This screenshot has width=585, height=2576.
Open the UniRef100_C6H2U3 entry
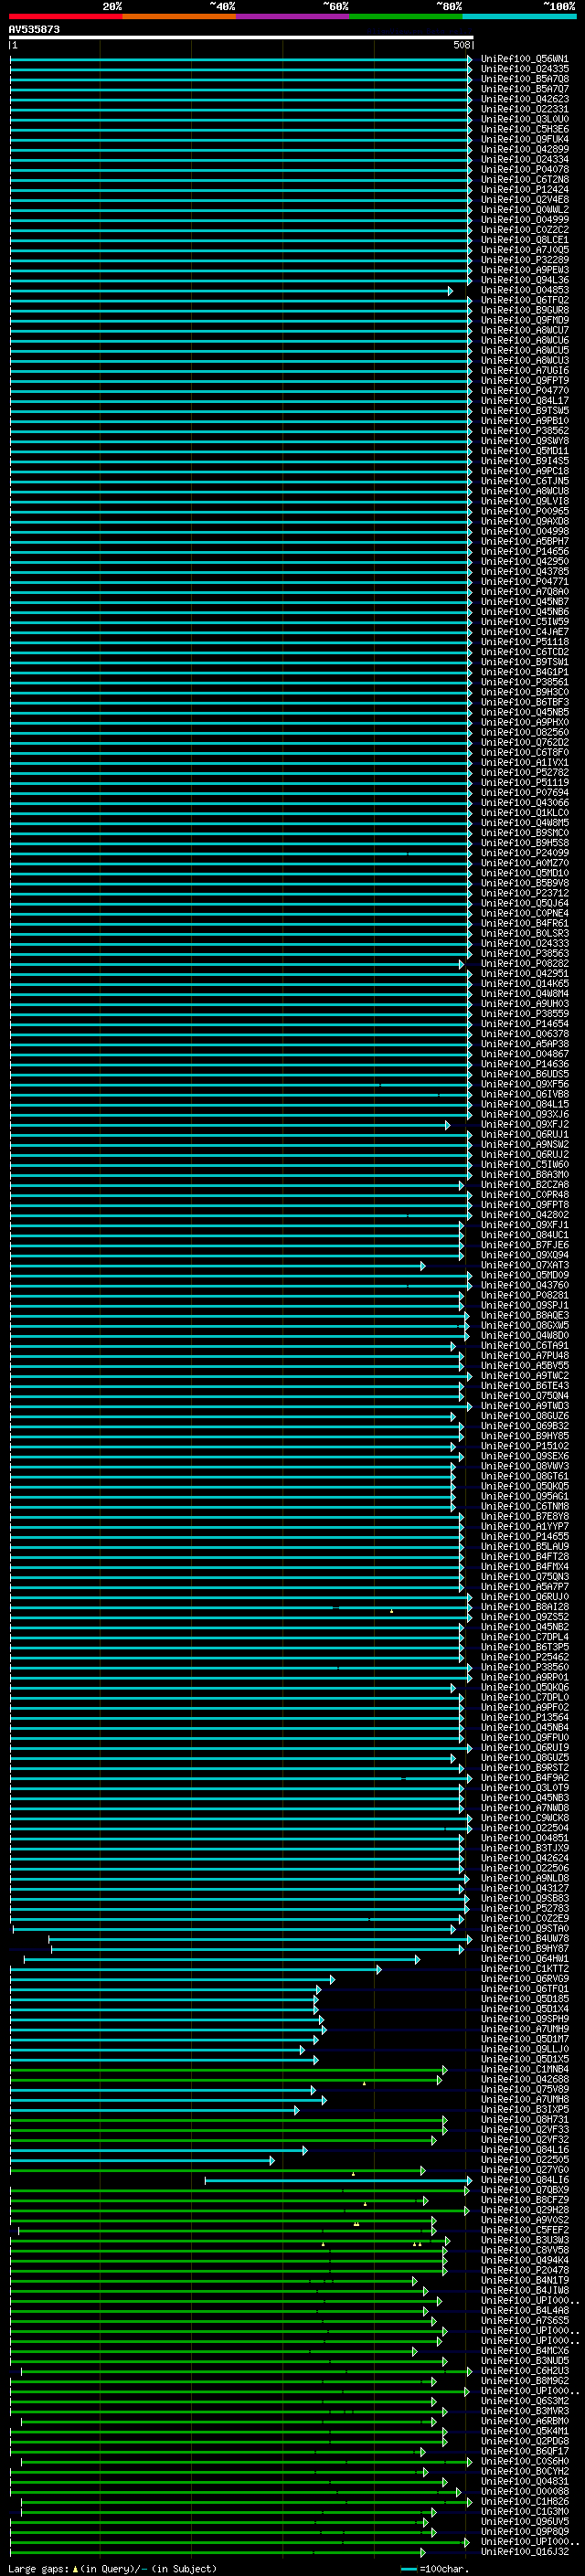click(x=525, y=2371)
